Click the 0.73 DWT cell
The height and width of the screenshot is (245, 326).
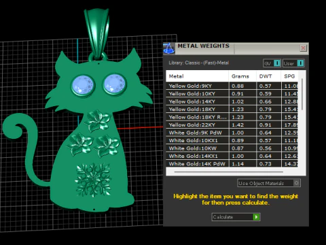pyautogui.click(x=269, y=164)
